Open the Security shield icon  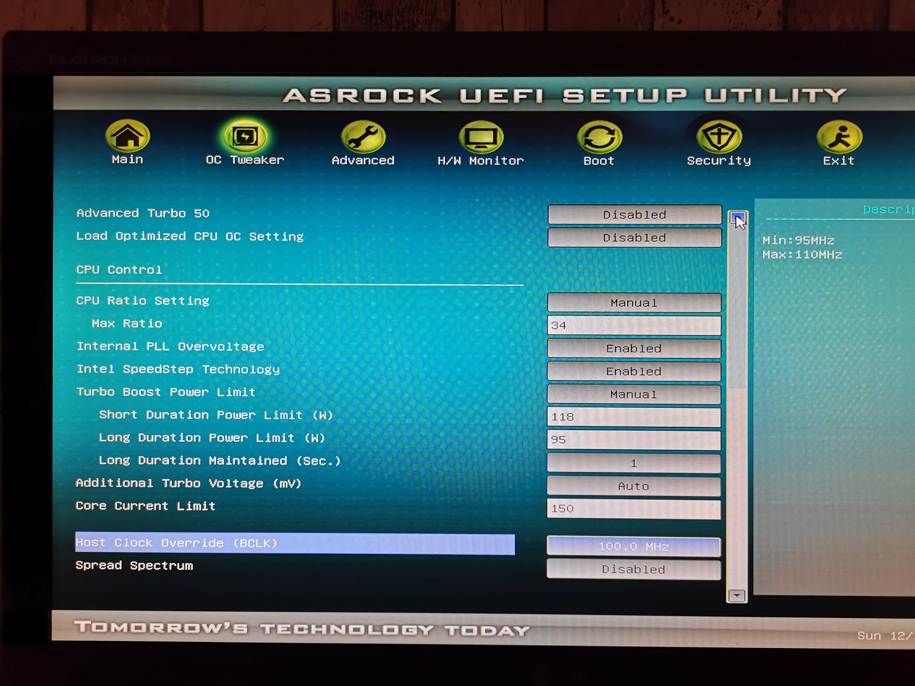[x=719, y=136]
